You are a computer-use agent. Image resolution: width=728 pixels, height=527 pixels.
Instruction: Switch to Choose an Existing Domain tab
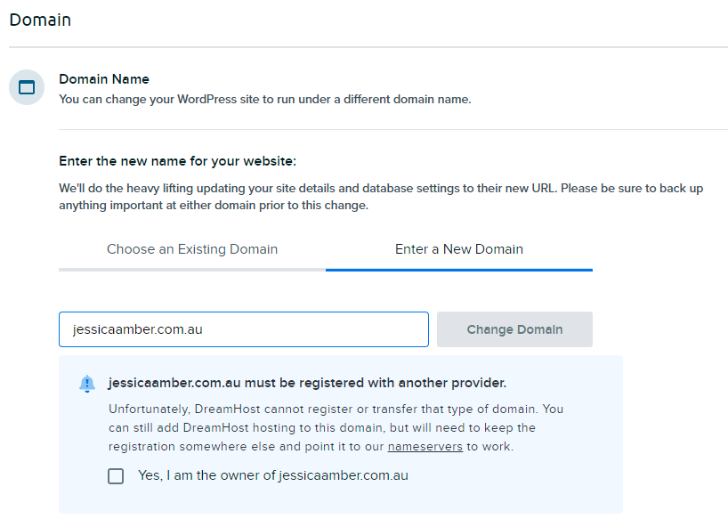(x=192, y=249)
